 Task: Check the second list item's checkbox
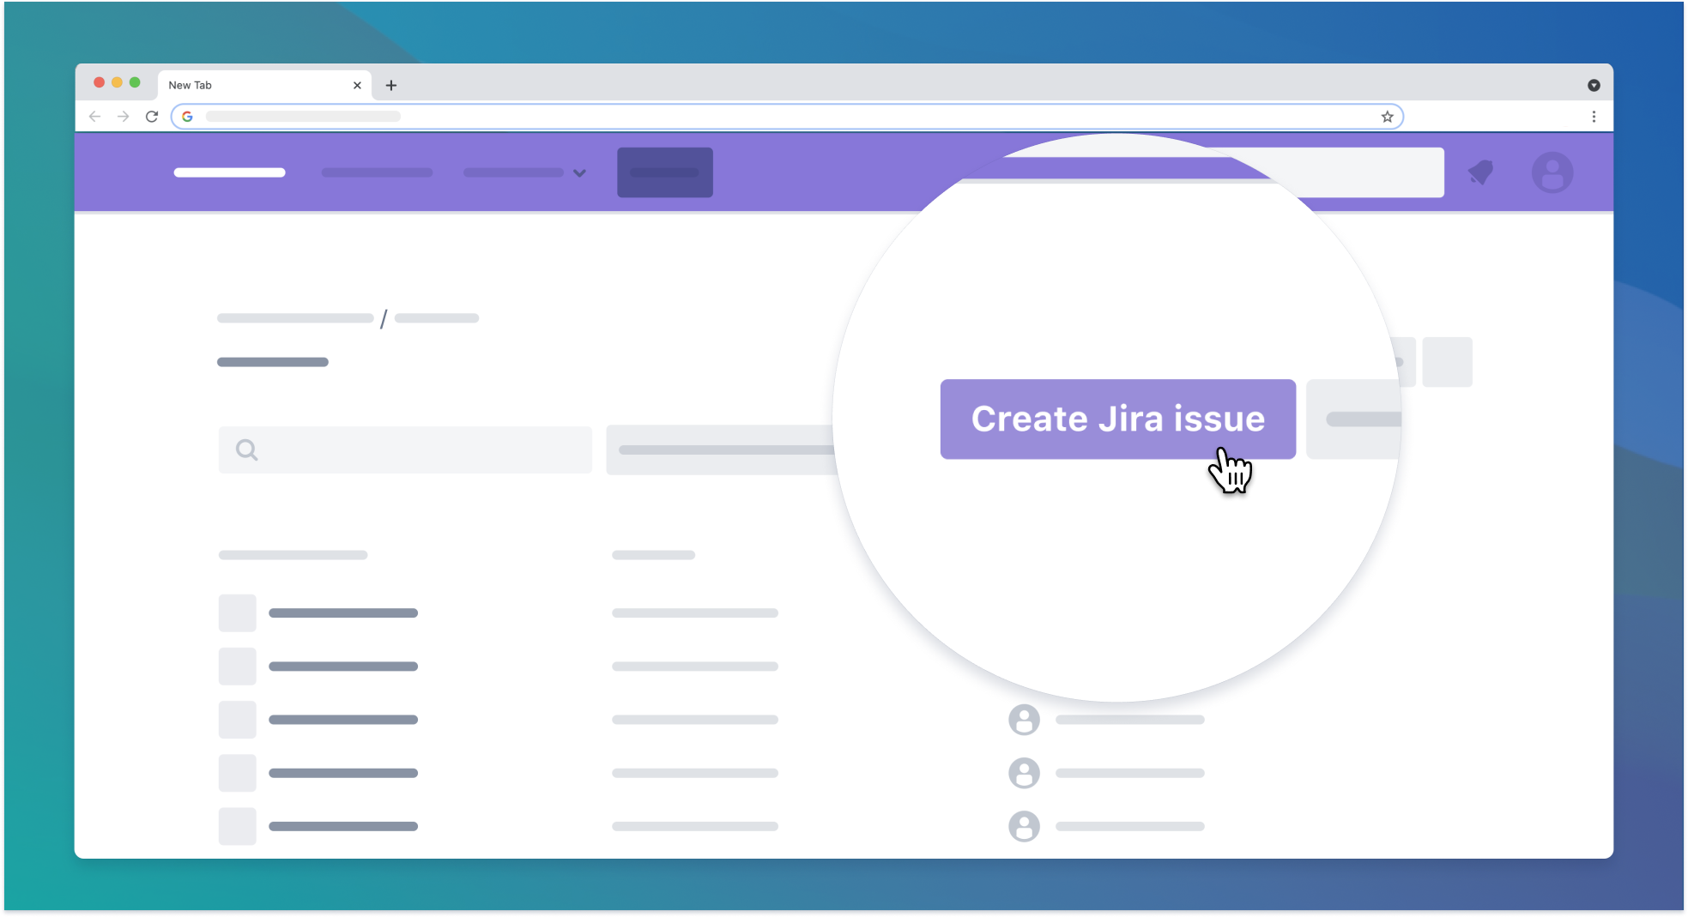[237, 666]
